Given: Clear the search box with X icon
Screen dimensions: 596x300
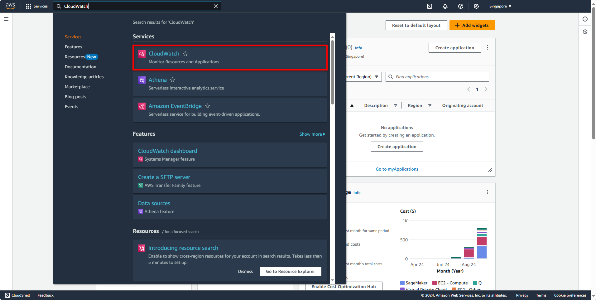Looking at the screenshot, I should coord(216,6).
